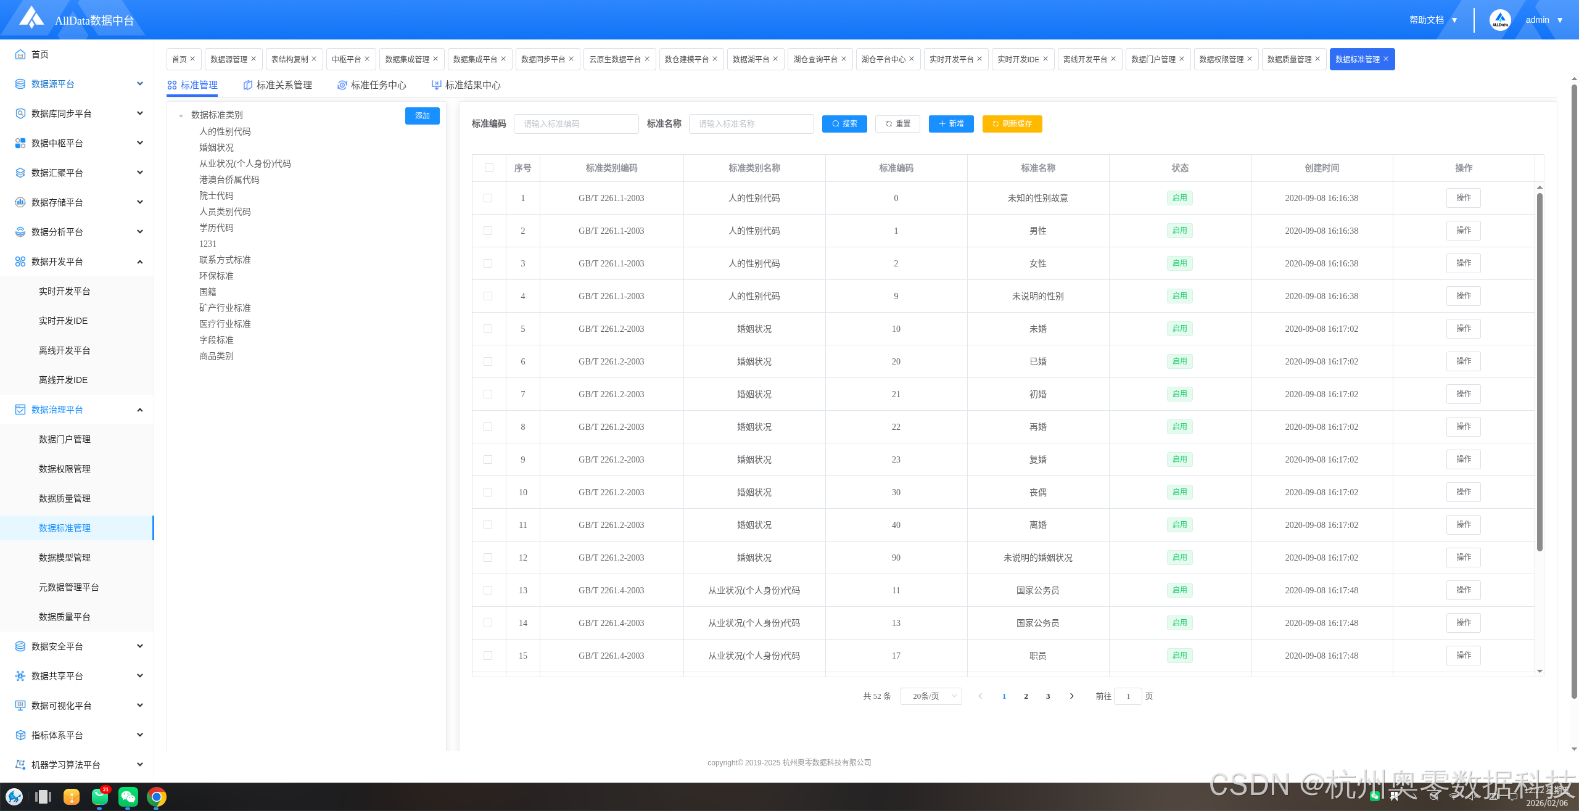Click the 指标体系平台 sidebar icon

20,735
